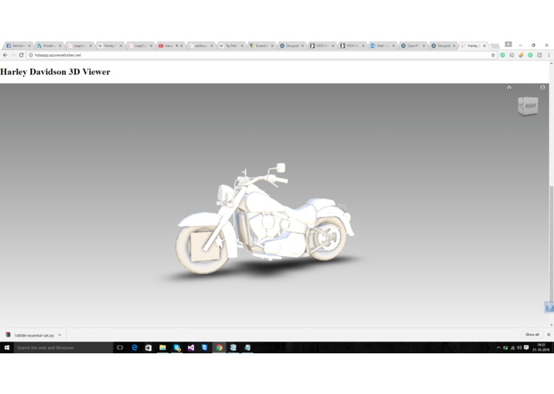
Task: Click the RIGHT face of the view cube
Action: (531, 105)
